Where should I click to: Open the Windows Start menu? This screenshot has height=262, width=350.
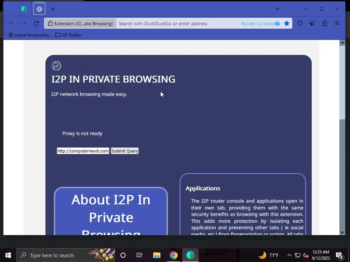coord(8,255)
